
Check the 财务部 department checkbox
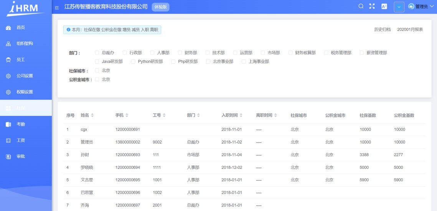click(180, 53)
